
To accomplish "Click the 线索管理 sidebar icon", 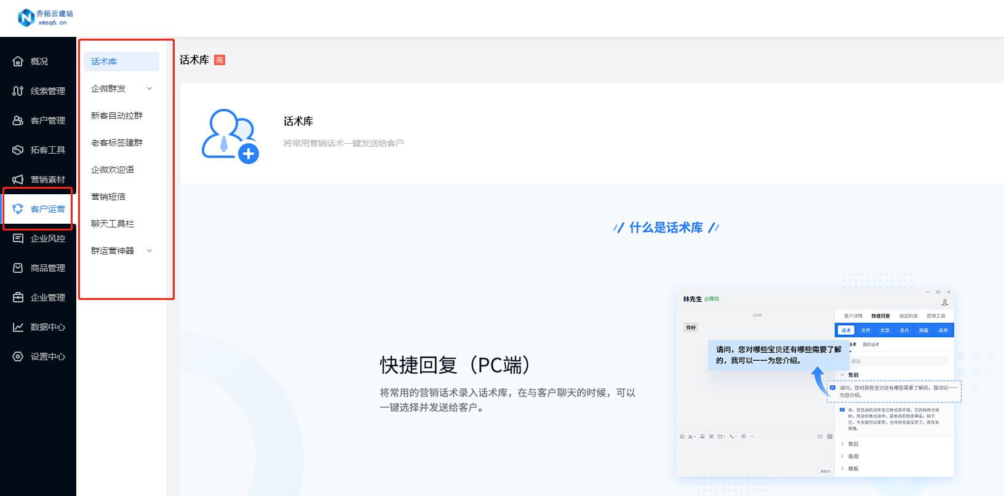I will coord(18,91).
